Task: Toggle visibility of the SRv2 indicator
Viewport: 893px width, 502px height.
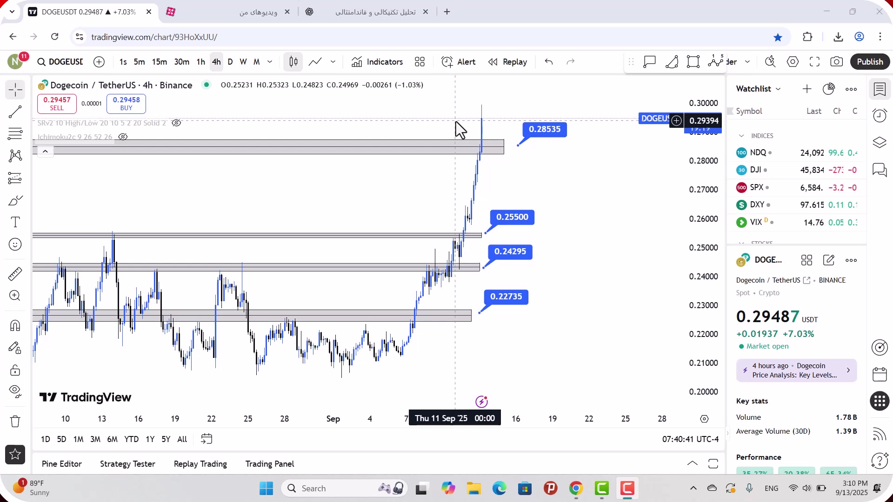Action: (176, 123)
